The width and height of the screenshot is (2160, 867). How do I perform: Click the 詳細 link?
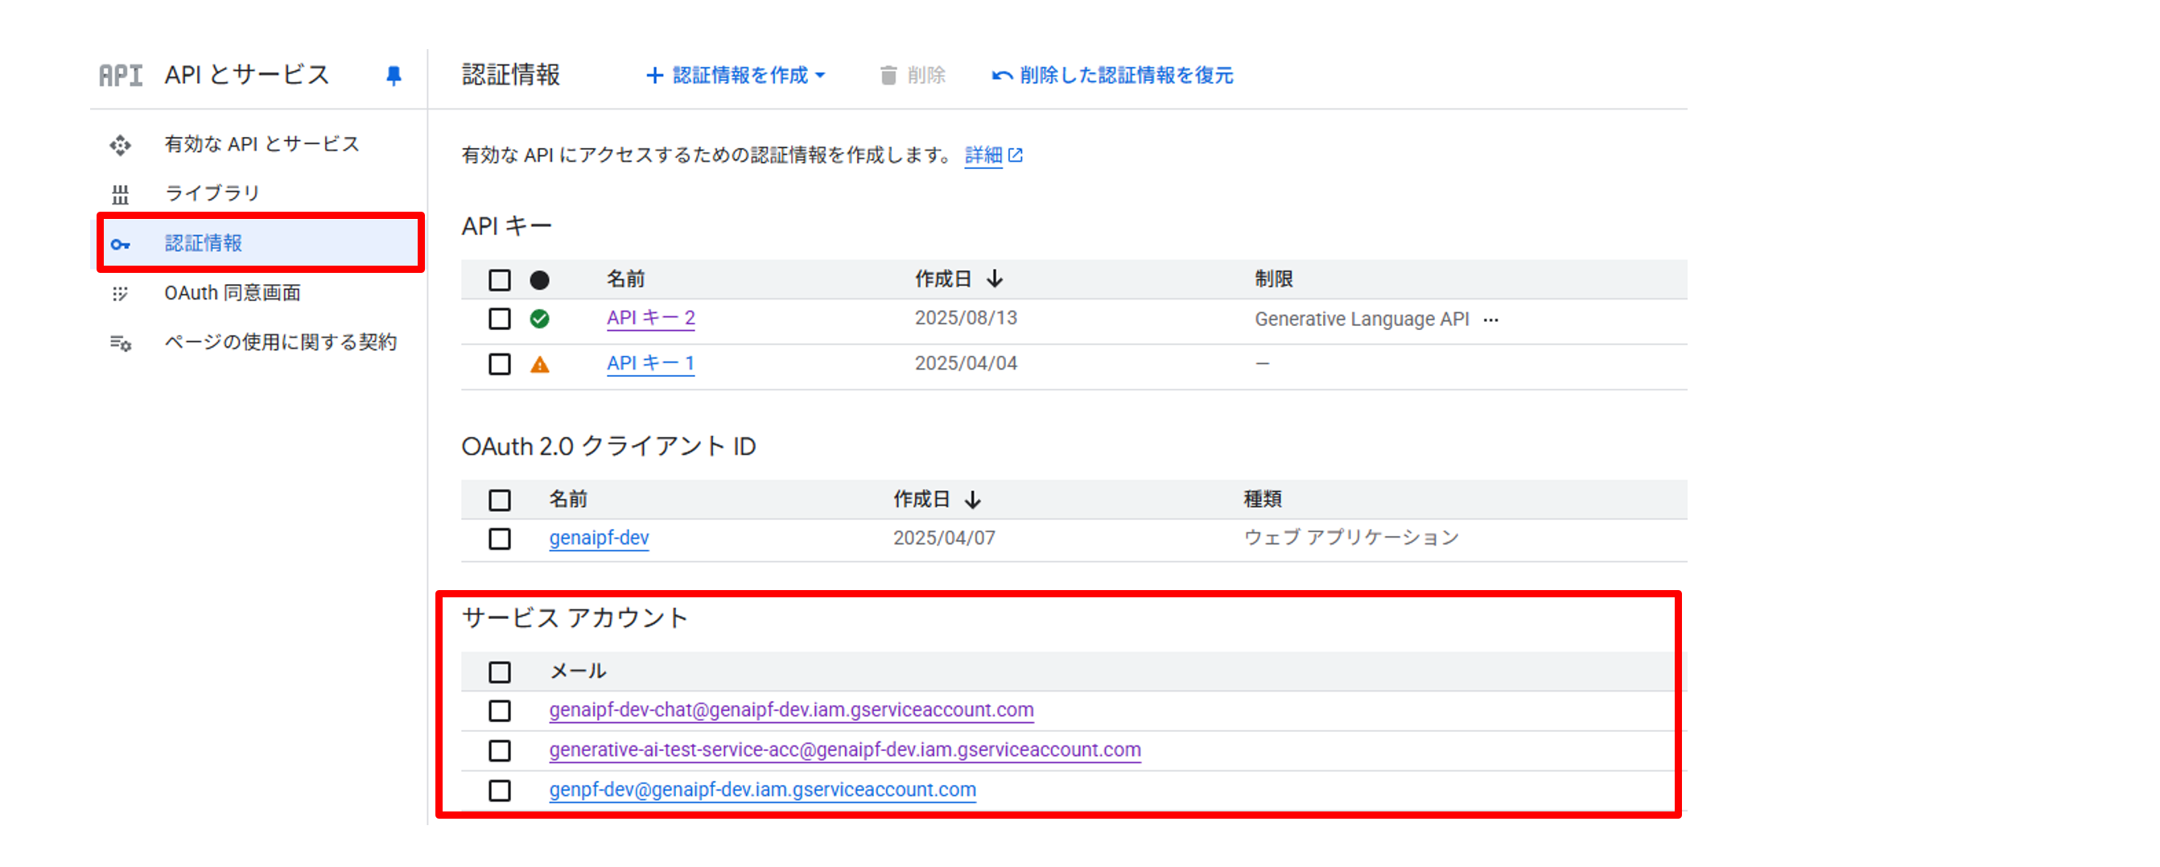point(983,155)
